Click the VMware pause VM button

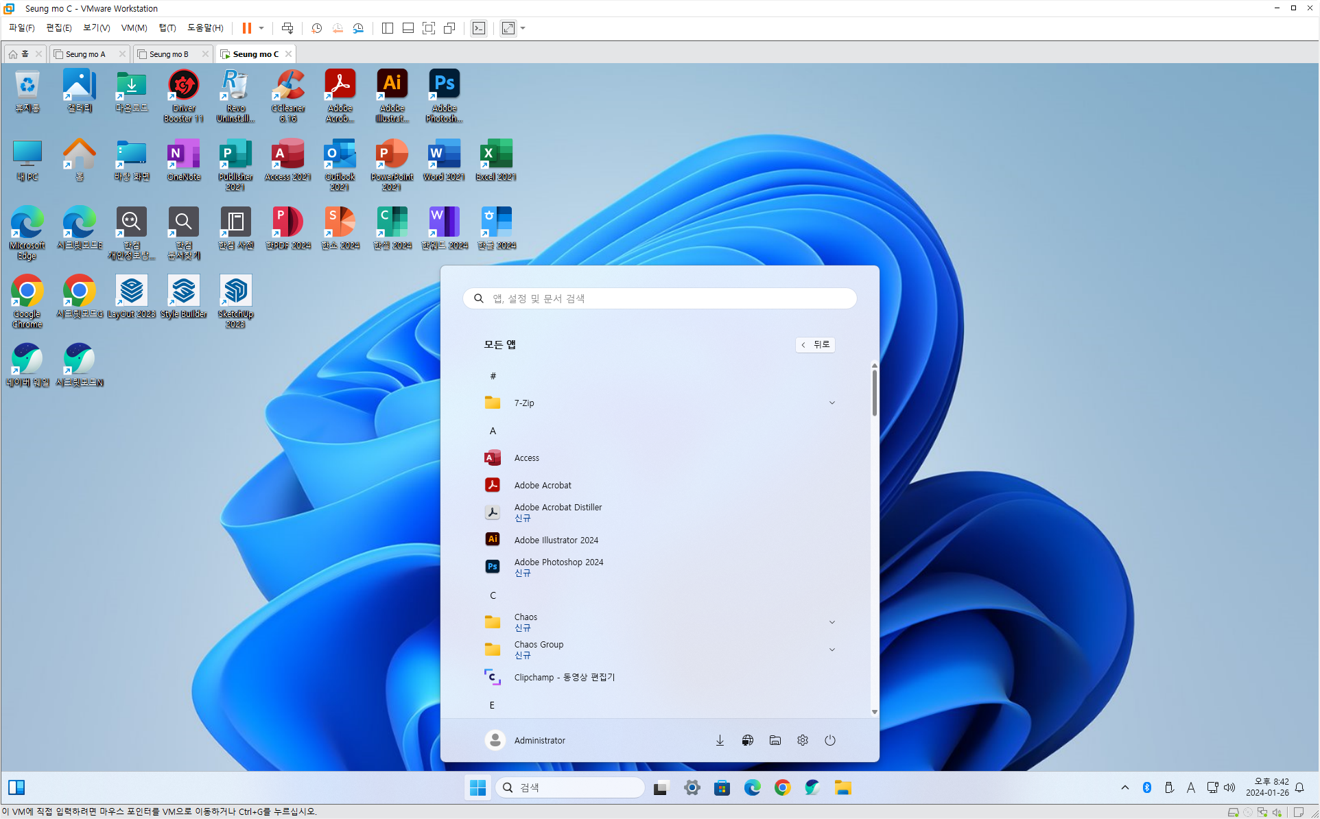(x=246, y=28)
